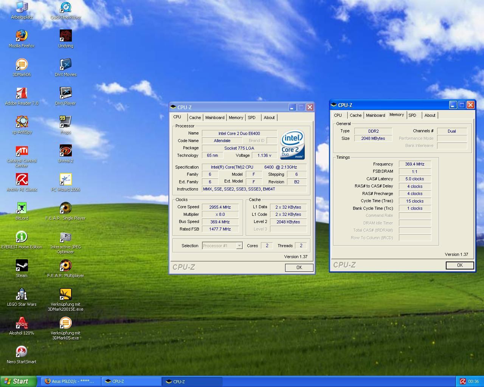This screenshot has height=387, width=484.
Task: Open the Windows Start menu
Action: click(x=18, y=381)
